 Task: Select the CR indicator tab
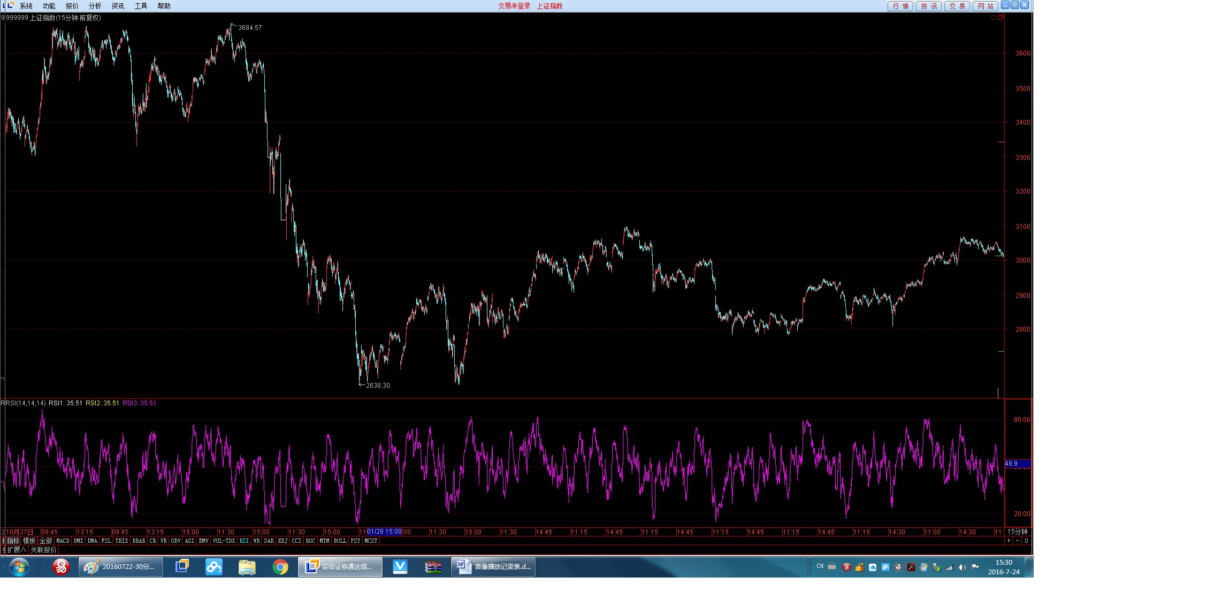coord(152,541)
